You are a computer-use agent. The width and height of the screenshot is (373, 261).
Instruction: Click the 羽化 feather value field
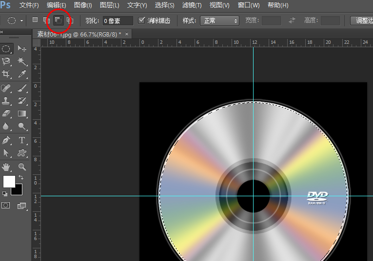(x=118, y=21)
